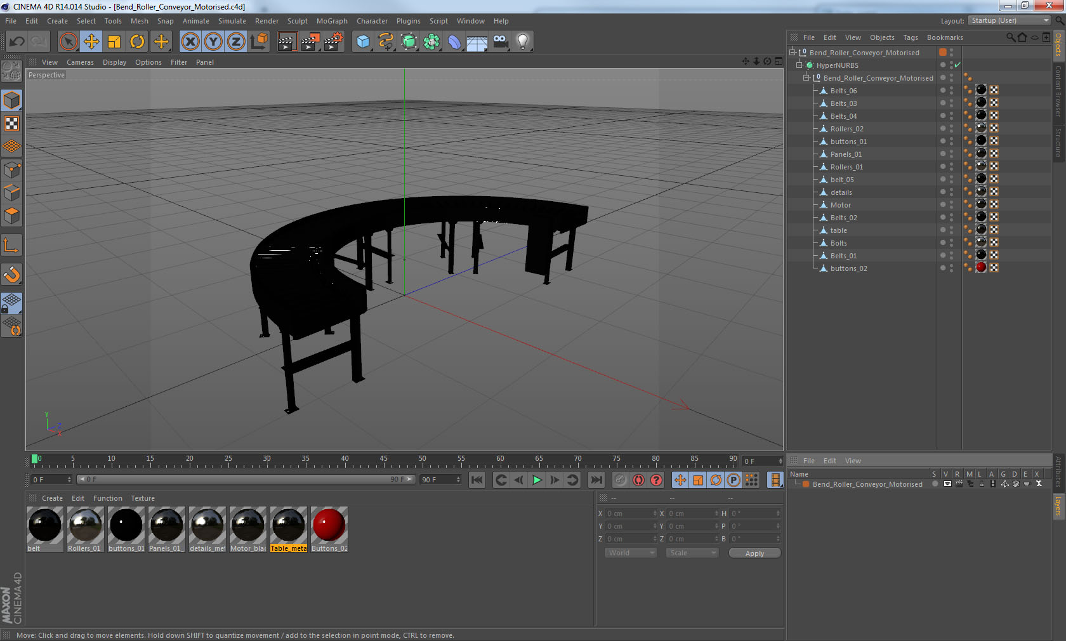Toggle HyperNURBS enable checkmark
The height and width of the screenshot is (641, 1066).
957,65
